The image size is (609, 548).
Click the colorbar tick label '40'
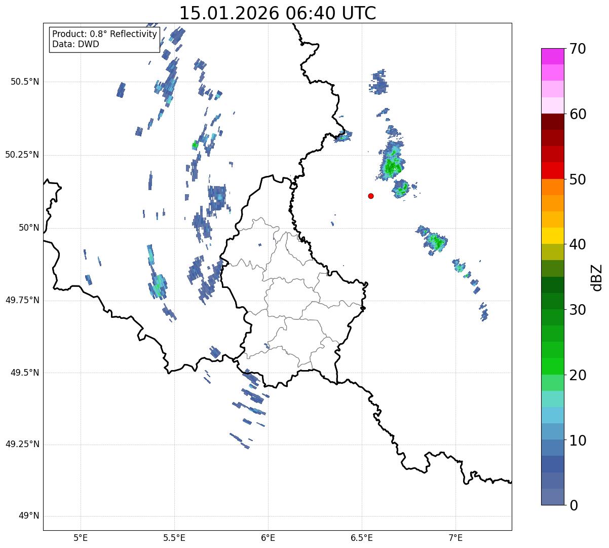pos(578,244)
